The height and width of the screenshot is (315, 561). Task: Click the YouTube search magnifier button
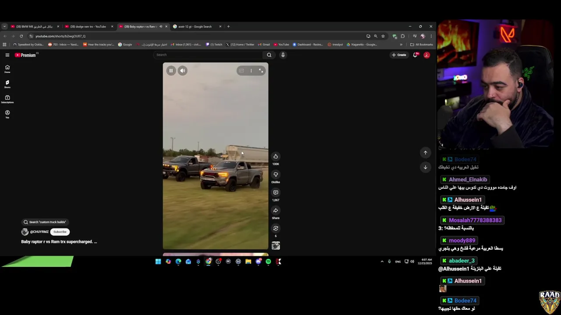[x=269, y=55]
